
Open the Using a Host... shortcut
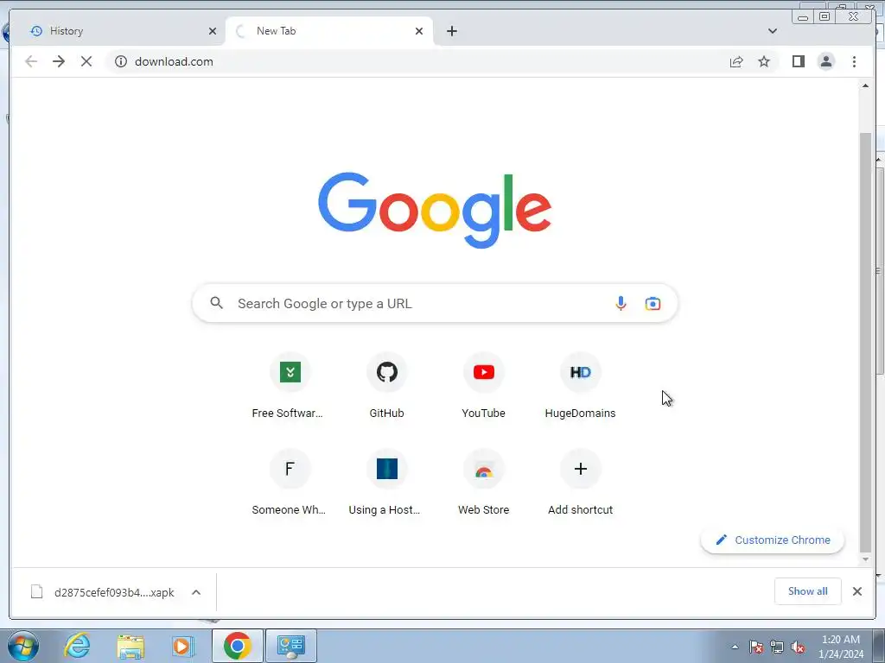coord(386,483)
